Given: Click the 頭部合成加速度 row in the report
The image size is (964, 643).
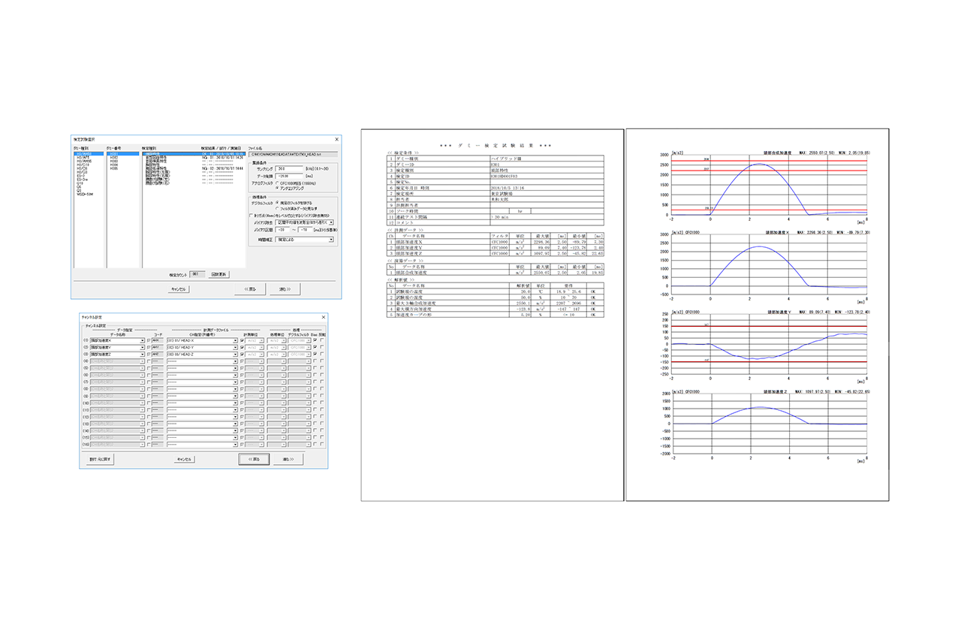Looking at the screenshot, I should click(494, 273).
